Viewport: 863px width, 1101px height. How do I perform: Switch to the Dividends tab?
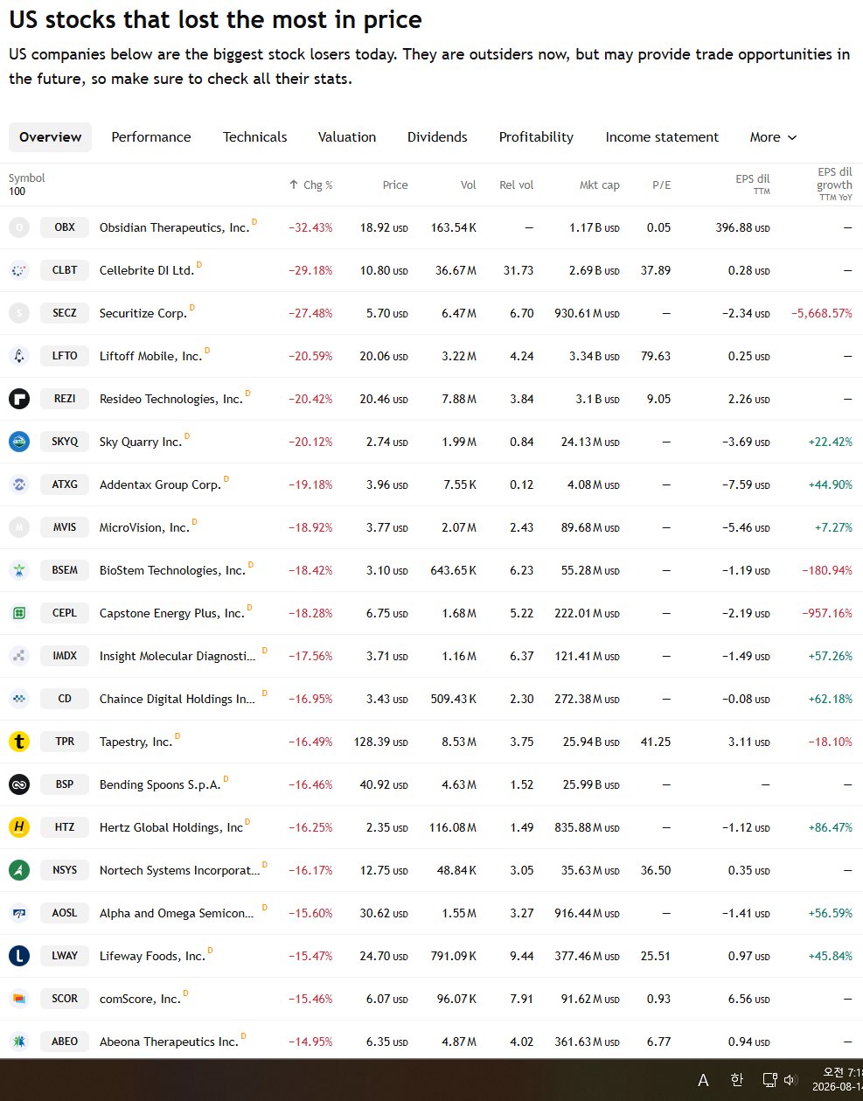click(437, 137)
